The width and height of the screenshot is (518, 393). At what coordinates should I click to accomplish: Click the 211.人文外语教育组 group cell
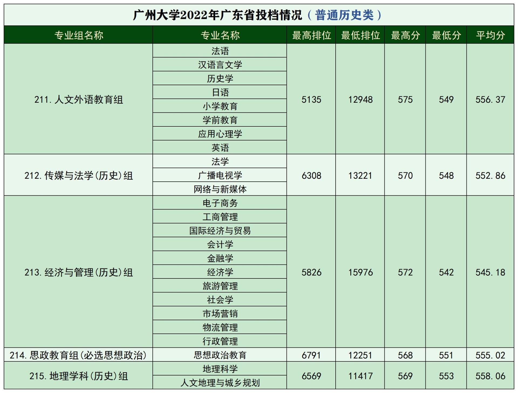[79, 99]
